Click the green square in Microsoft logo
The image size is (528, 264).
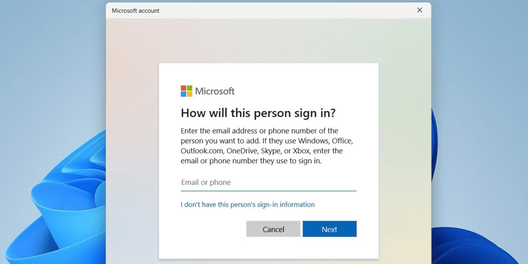[190, 88]
